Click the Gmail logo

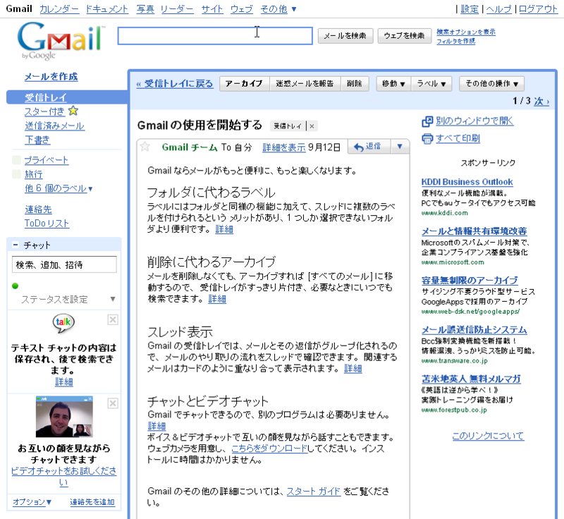pos(60,39)
